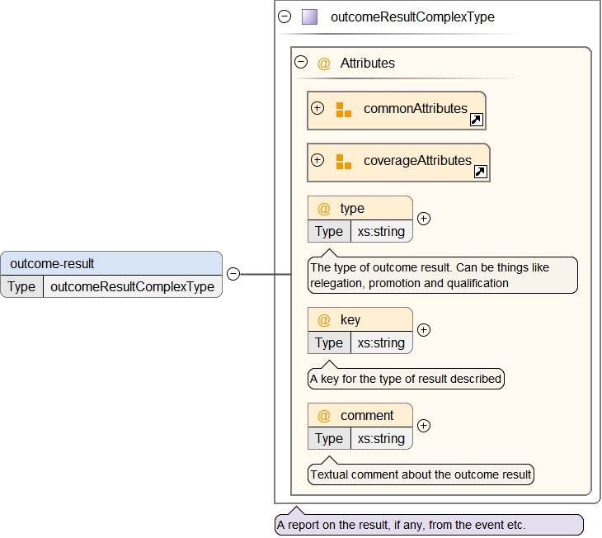Click the xs:string type of comment attribute

381,439
